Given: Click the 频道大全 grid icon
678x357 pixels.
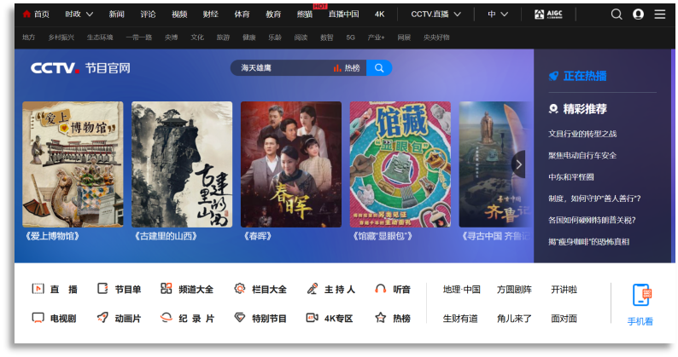Looking at the screenshot, I should coord(166,289).
